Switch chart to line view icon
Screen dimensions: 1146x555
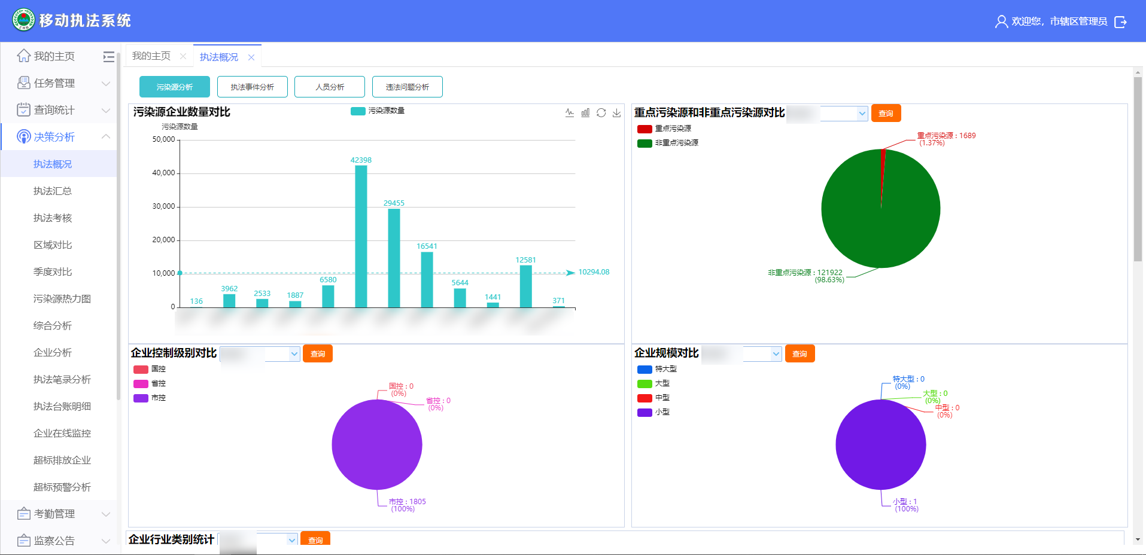(x=570, y=112)
